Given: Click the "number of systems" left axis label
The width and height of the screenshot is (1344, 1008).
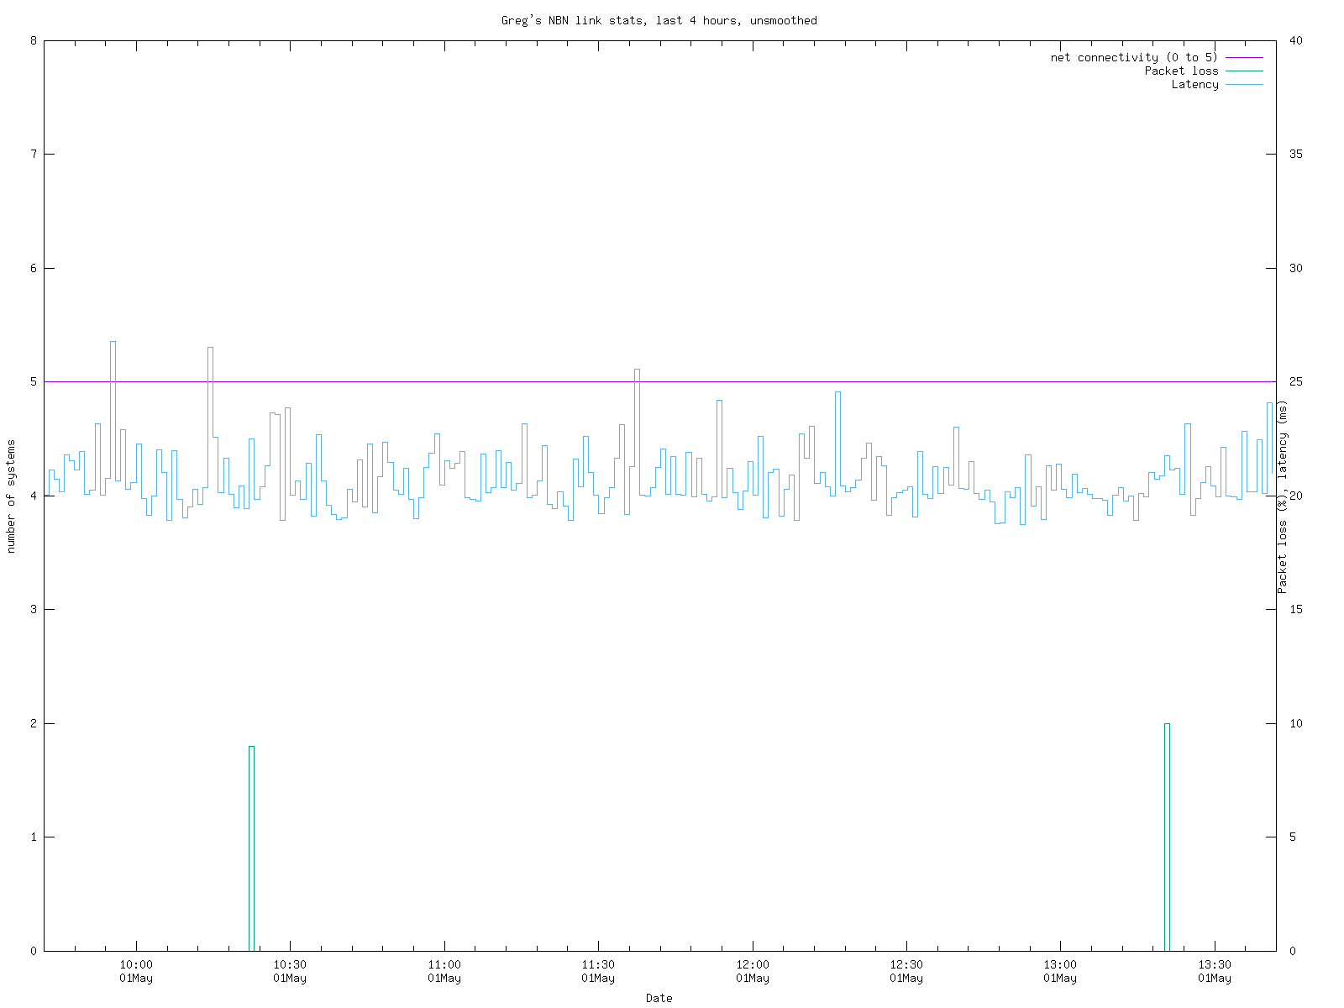Looking at the screenshot, I should pos(11,496).
